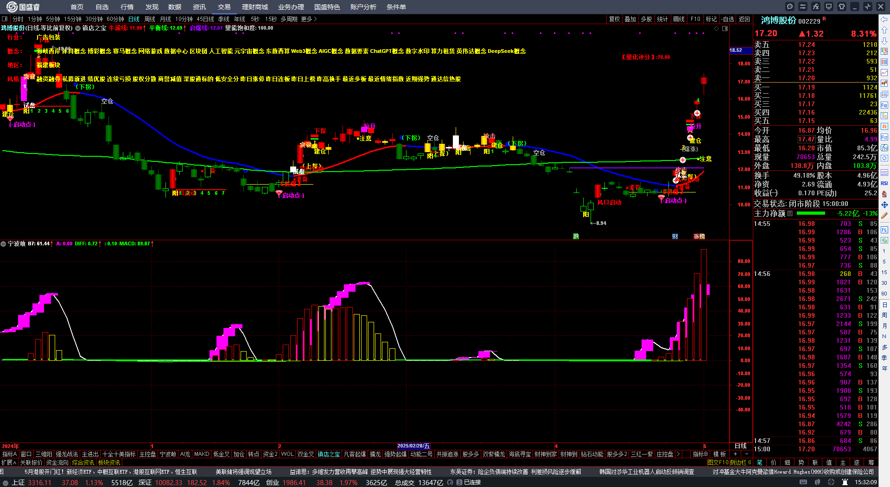Click the 东吴证券 news headline in ticker

(x=515, y=472)
